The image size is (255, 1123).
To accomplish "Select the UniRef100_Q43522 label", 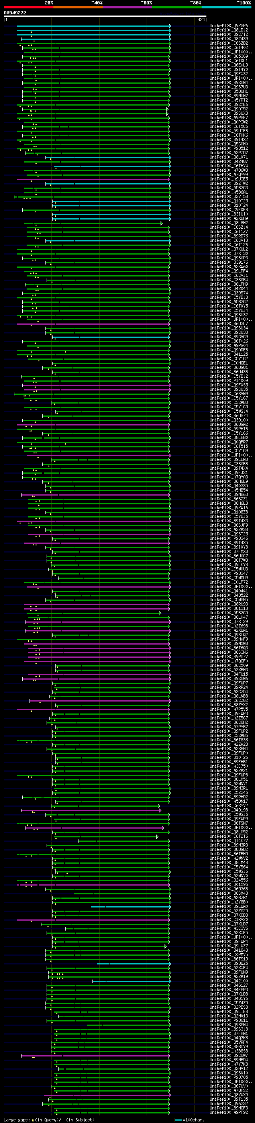I will point(229,595).
